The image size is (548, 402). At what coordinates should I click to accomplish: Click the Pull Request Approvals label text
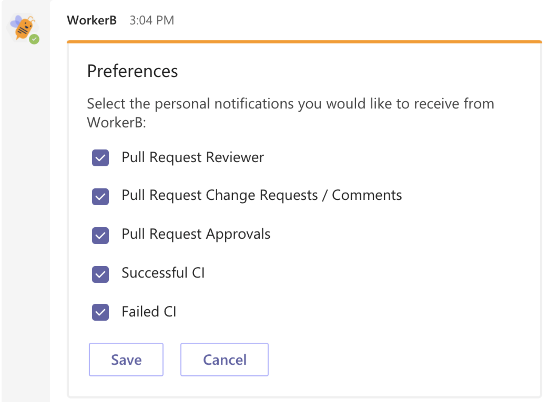click(196, 234)
